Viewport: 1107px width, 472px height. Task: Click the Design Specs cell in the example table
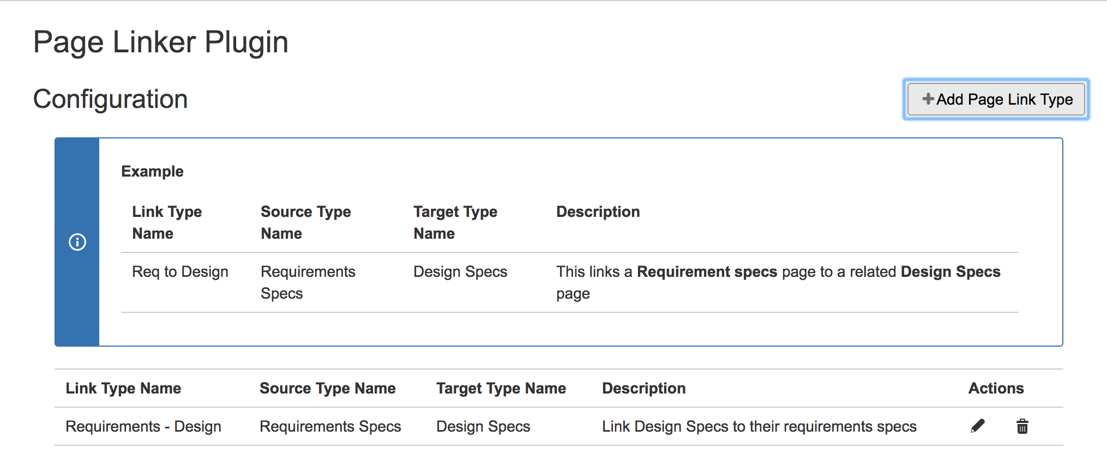460,271
